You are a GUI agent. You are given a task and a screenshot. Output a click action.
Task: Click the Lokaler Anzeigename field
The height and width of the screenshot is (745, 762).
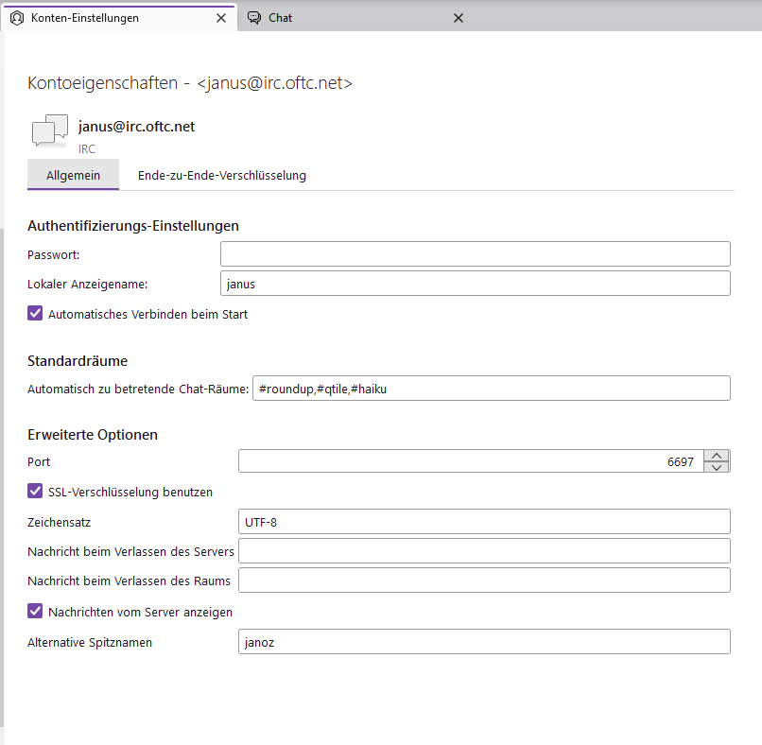coord(475,284)
